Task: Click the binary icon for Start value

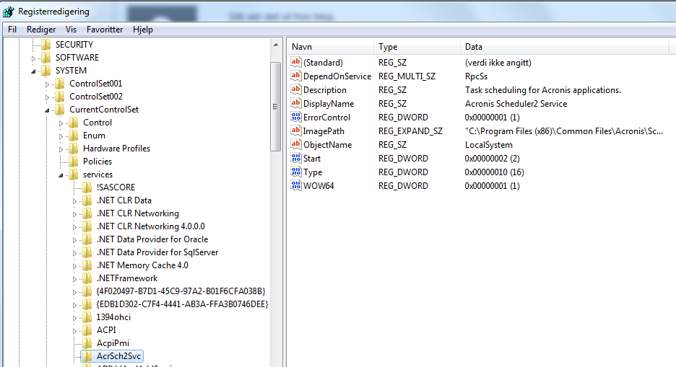Action: coord(296,158)
